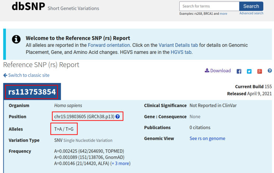This screenshot has height=173, width=274.
Task: Click the Google Plus share icon
Action: (x=260, y=71)
